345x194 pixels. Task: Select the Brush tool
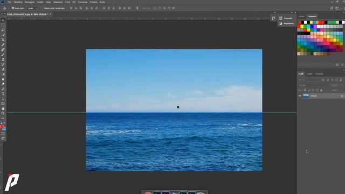tap(3, 54)
